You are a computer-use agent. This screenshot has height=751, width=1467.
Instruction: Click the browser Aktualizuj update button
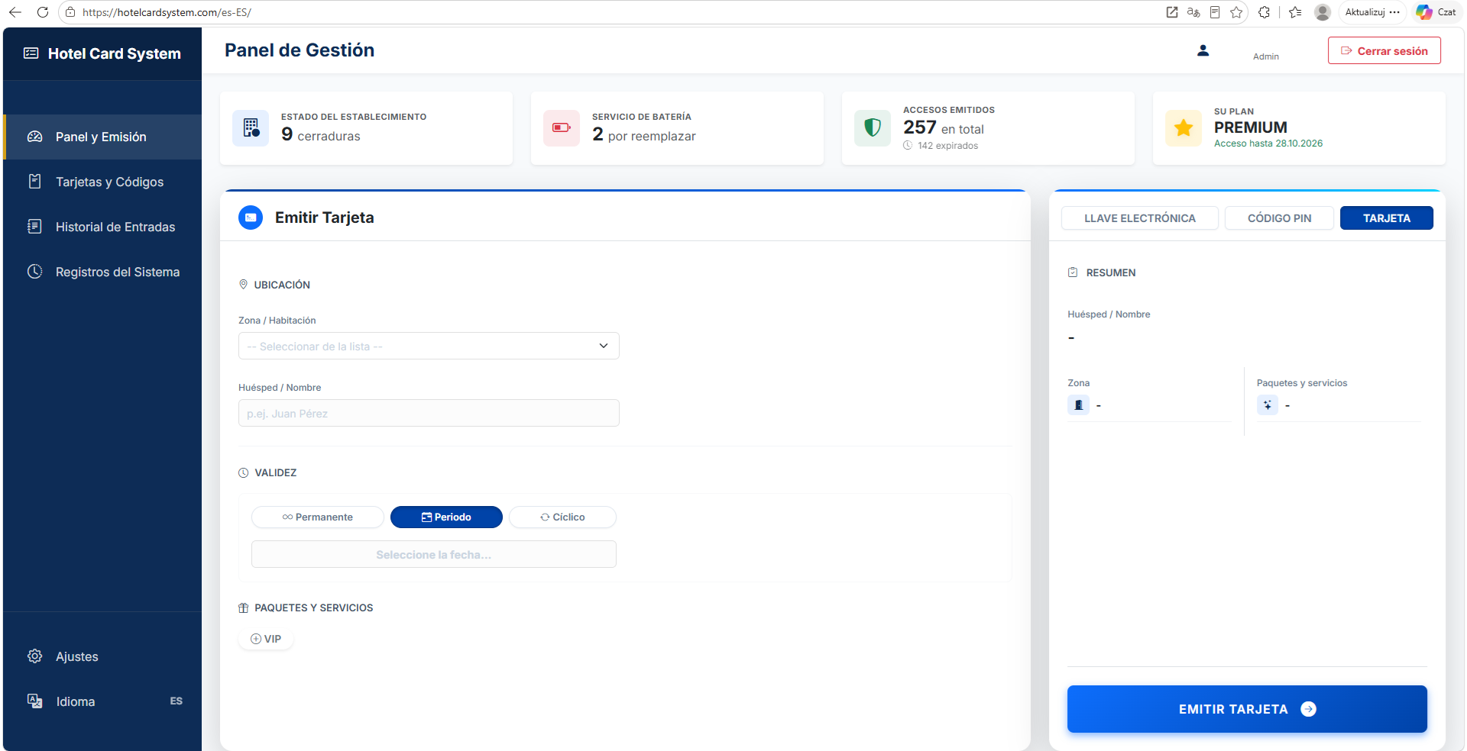tap(1372, 12)
